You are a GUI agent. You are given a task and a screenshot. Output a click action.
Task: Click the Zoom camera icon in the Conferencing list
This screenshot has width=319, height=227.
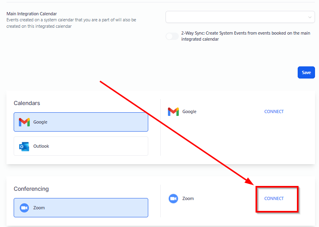pyautogui.click(x=24, y=208)
